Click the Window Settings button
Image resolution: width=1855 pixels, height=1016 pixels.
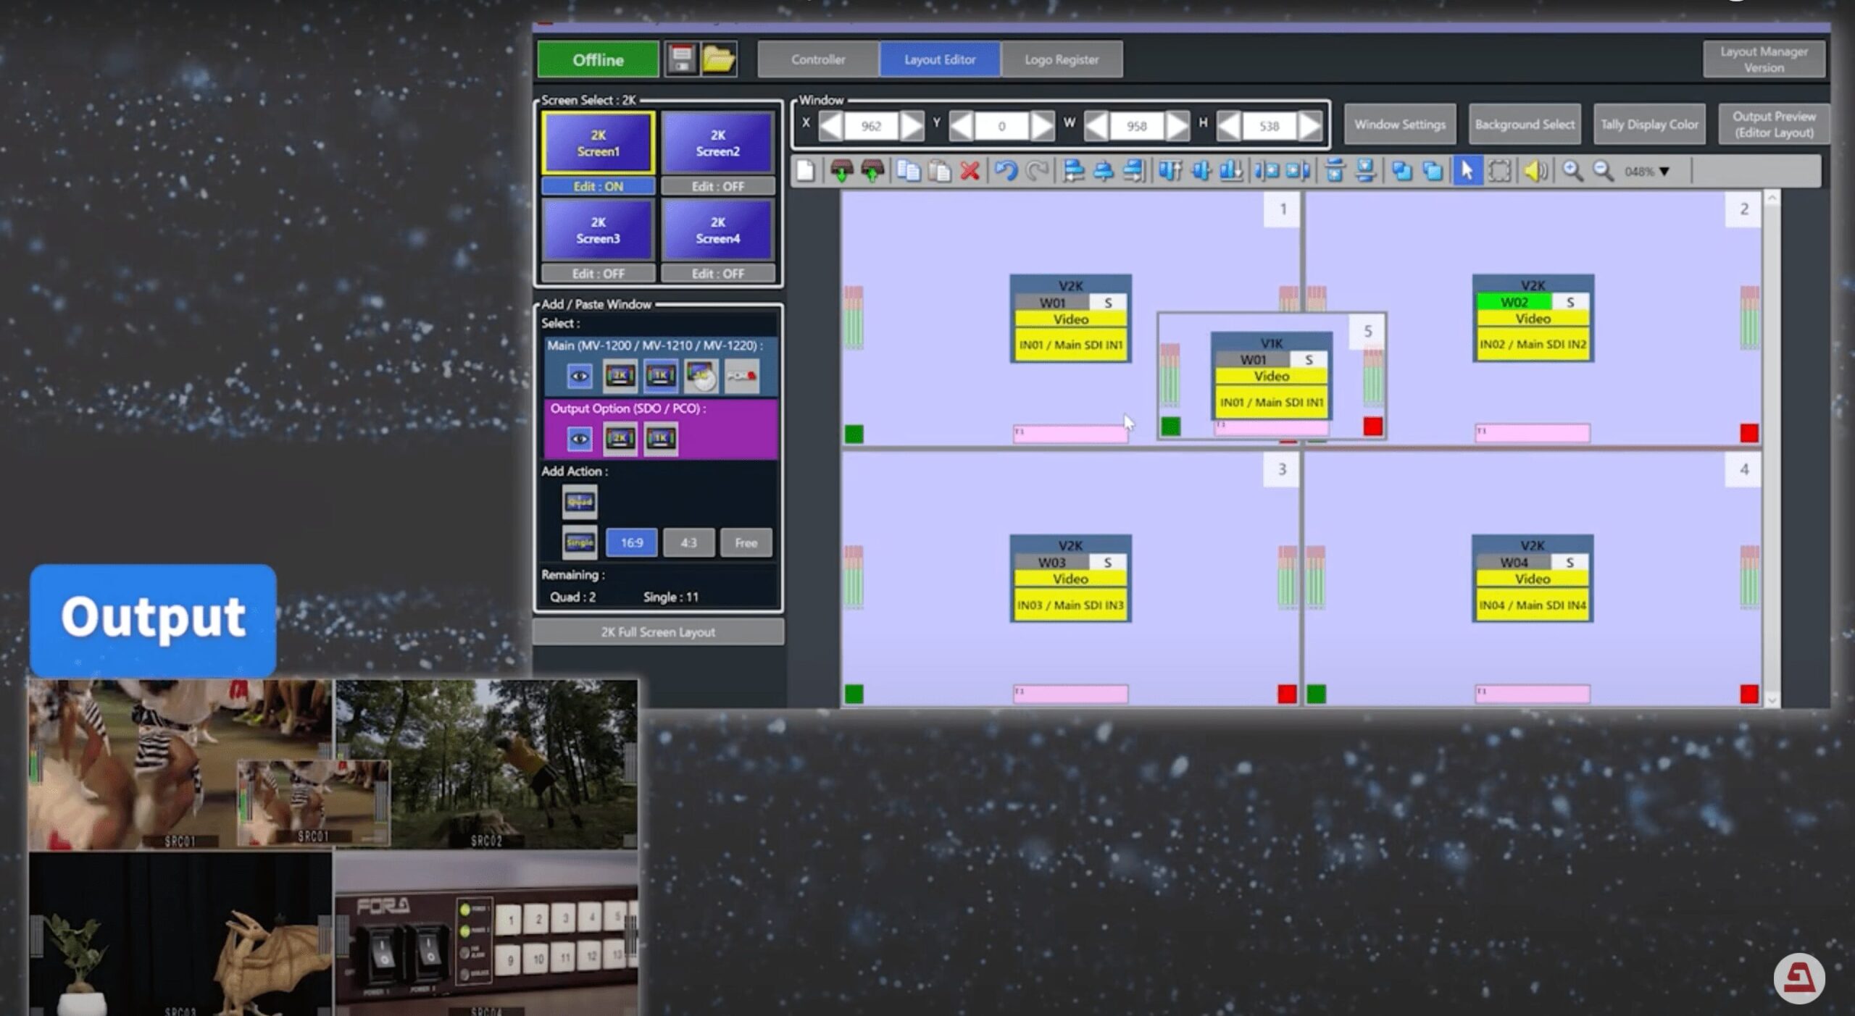point(1399,125)
